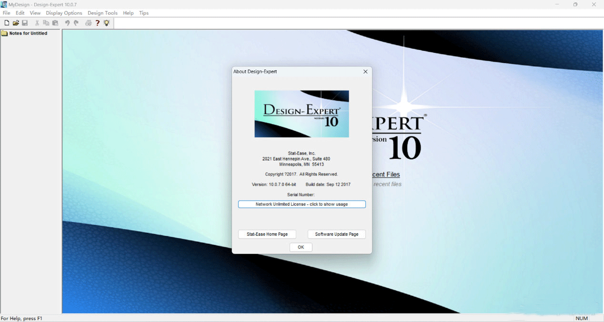Open the Display Options menu
604x322 pixels.
[64, 13]
